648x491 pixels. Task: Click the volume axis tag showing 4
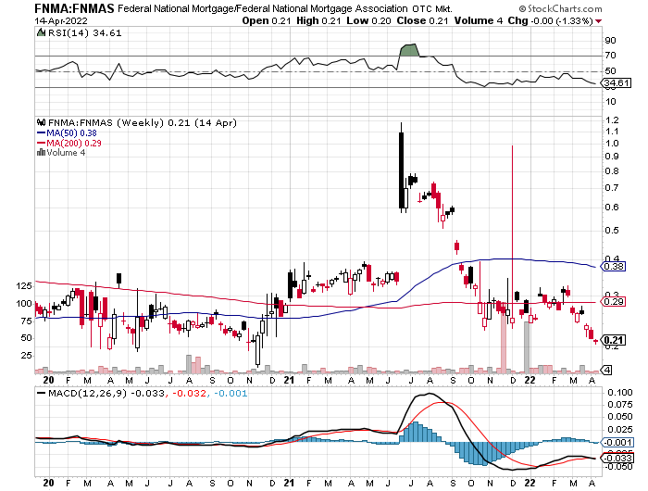point(606,370)
